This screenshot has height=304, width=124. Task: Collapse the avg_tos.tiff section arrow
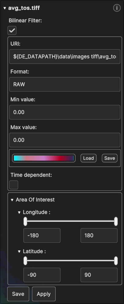coord(5,8)
